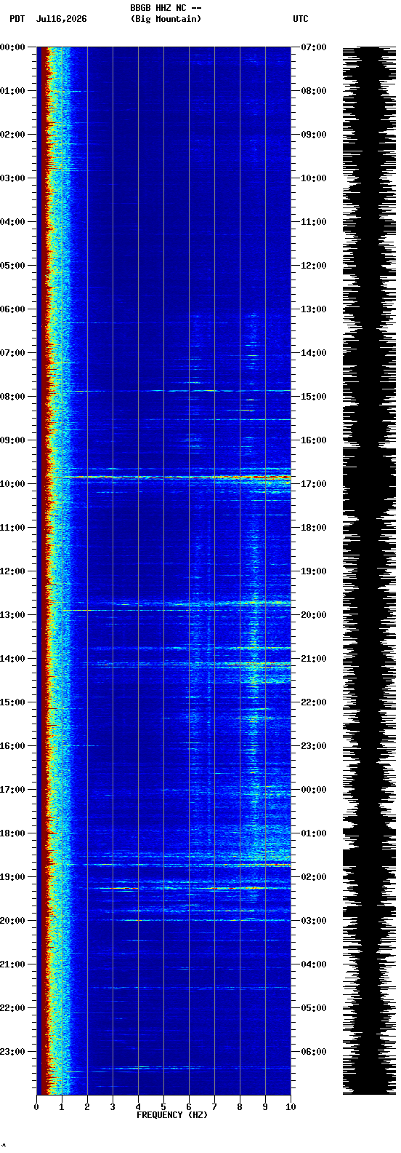Click the 'FREQUENCY (HZ)' axis title
The image size is (401, 1153).
coord(172,1115)
